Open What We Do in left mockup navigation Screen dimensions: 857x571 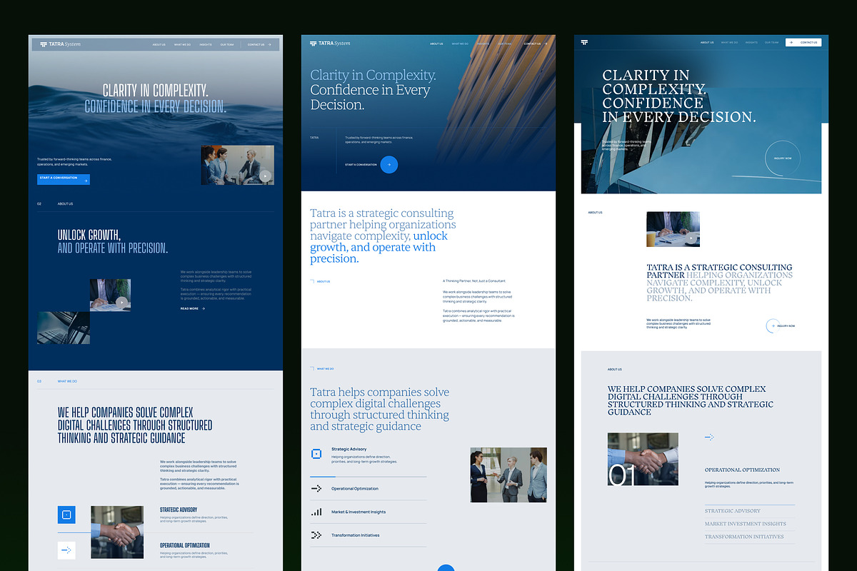click(x=182, y=45)
